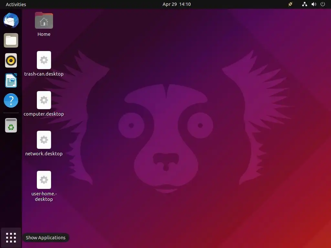Select the Home folder desktop icon

click(44, 20)
